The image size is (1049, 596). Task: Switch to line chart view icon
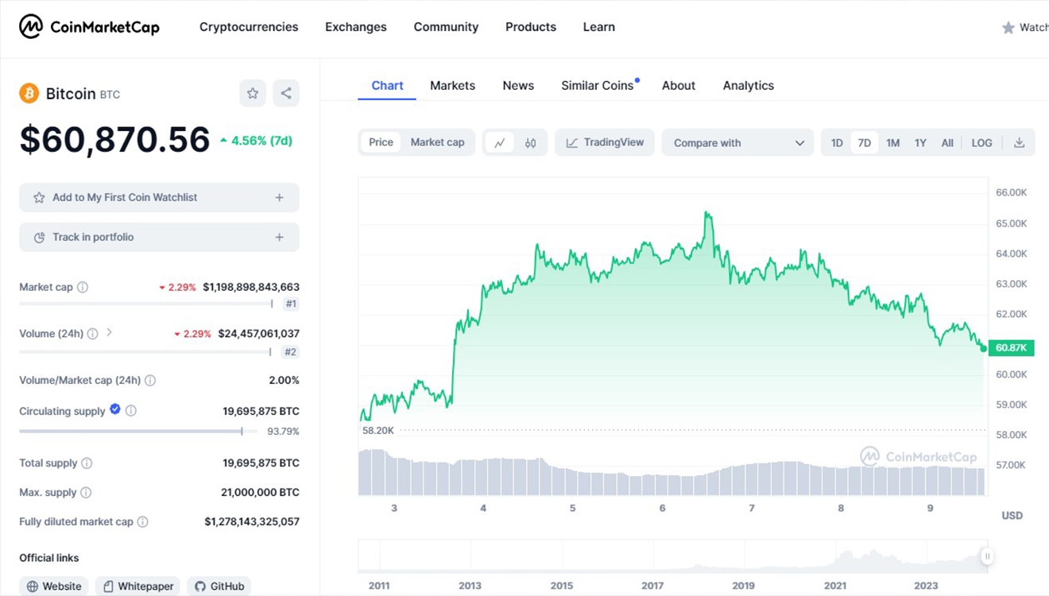pyautogui.click(x=500, y=143)
